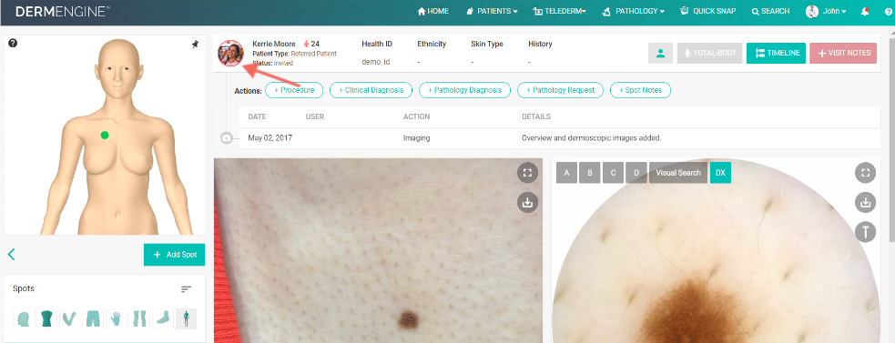Open the TOTAL-BODY view
The image size is (895, 343).
click(x=709, y=53)
